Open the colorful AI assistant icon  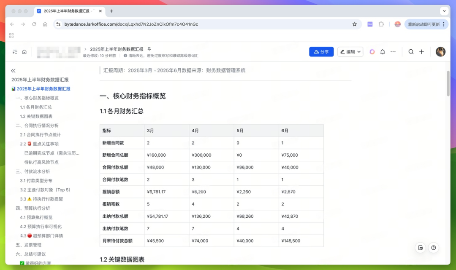(372, 52)
